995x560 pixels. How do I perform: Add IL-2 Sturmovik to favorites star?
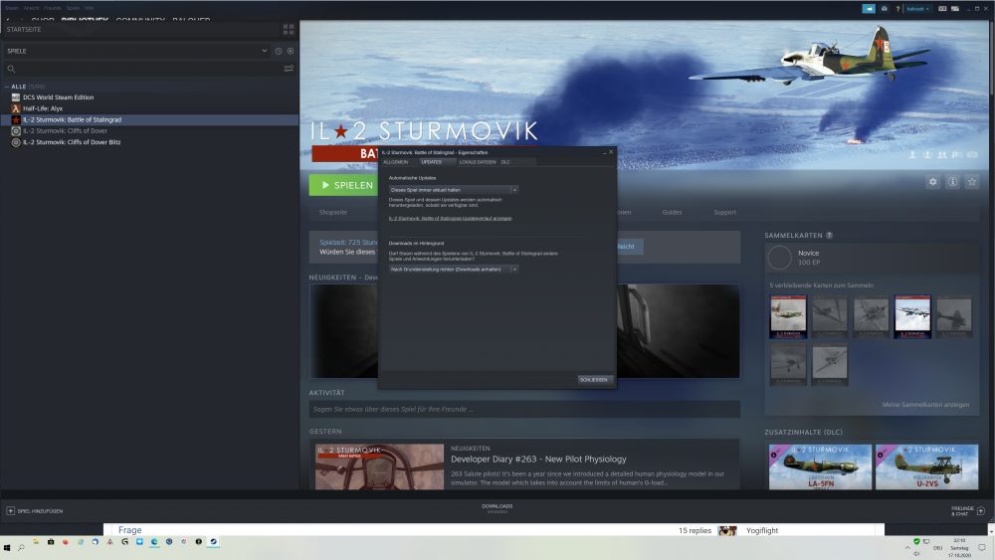(x=972, y=182)
